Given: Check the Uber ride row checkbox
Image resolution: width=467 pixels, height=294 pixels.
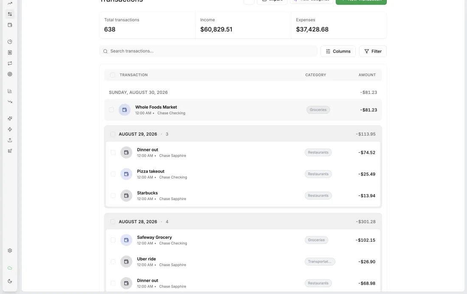Looking at the screenshot, I should 113,262.
